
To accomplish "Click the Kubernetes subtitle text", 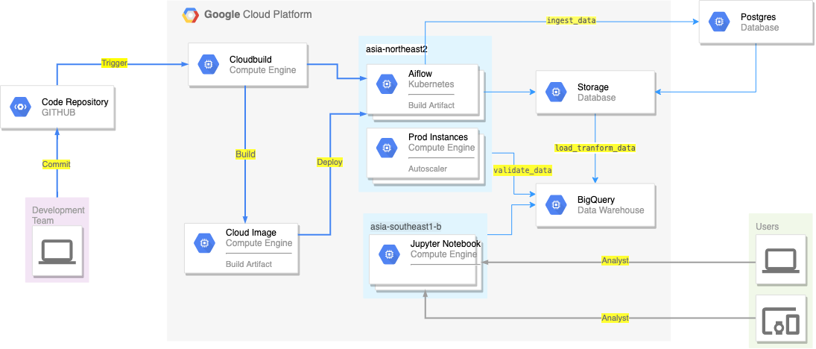I will (431, 84).
